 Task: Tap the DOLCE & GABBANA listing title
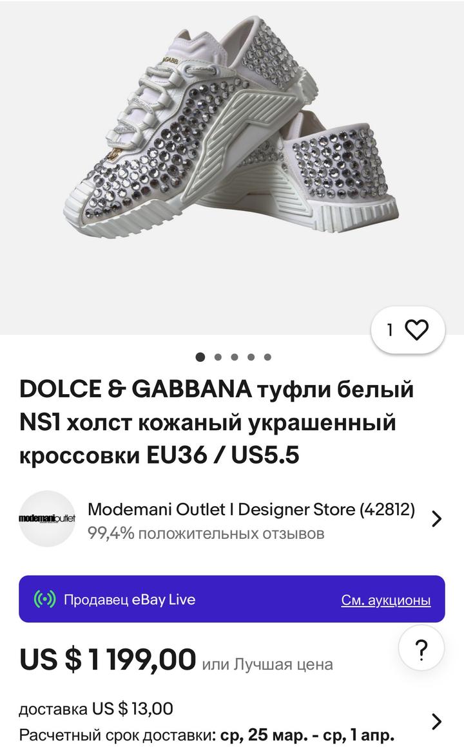(217, 422)
